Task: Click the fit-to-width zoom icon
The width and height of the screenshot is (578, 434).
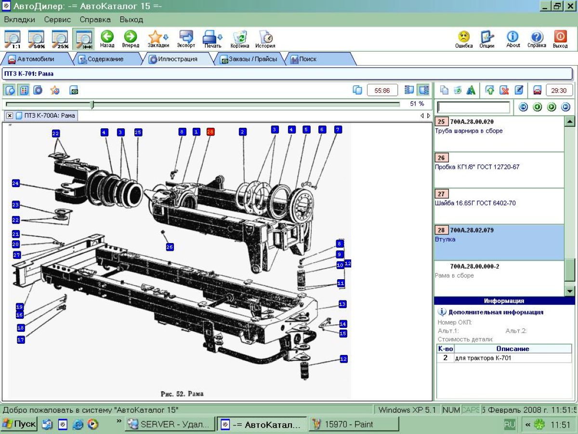Action: [84, 38]
